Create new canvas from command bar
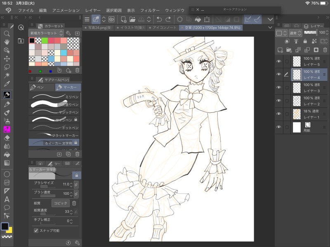Image resolution: width=330 pixels, height=247 pixels. 123,19
